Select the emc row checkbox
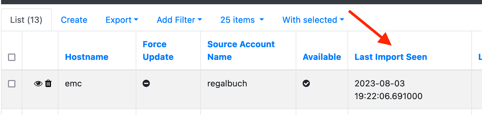This screenshot has height=115, width=482. pos(12,84)
